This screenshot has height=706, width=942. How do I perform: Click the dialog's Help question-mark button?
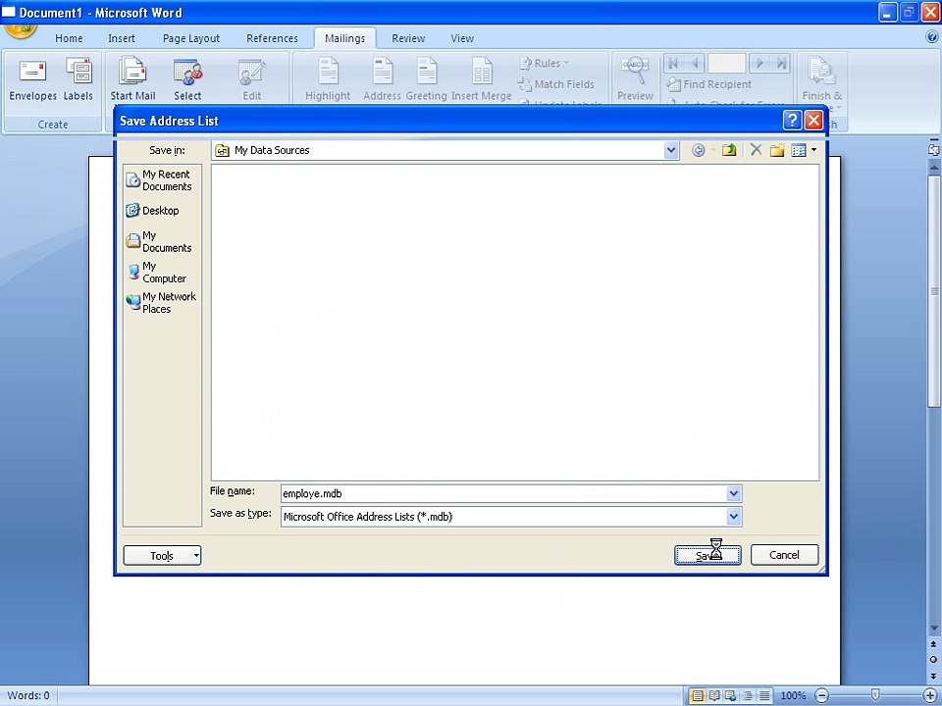coord(793,120)
